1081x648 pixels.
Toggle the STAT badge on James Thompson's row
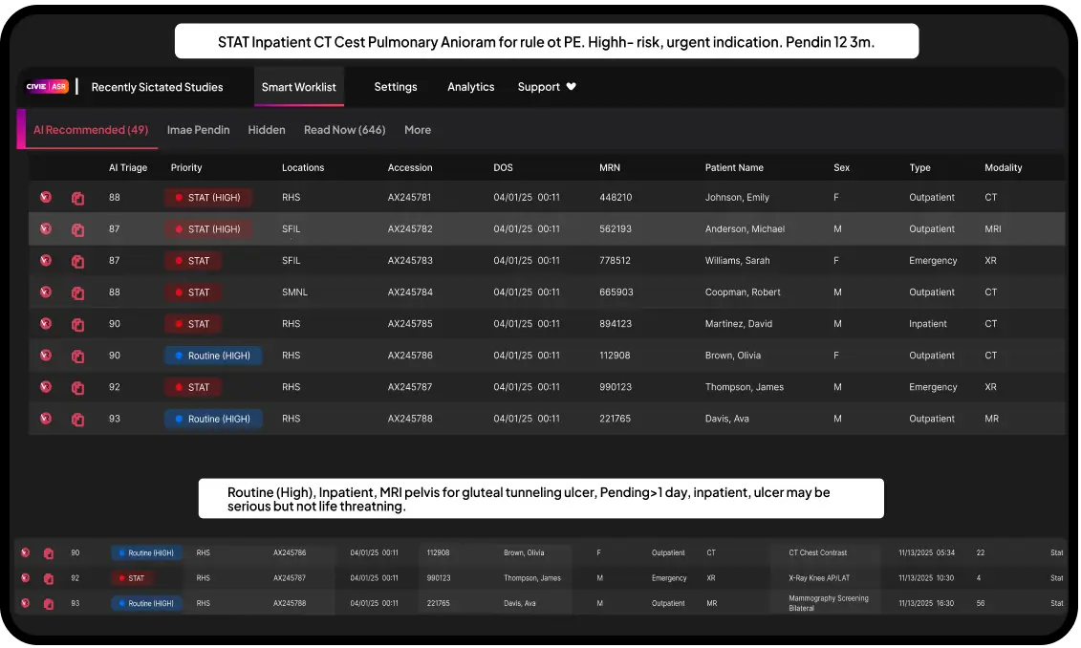(x=193, y=387)
